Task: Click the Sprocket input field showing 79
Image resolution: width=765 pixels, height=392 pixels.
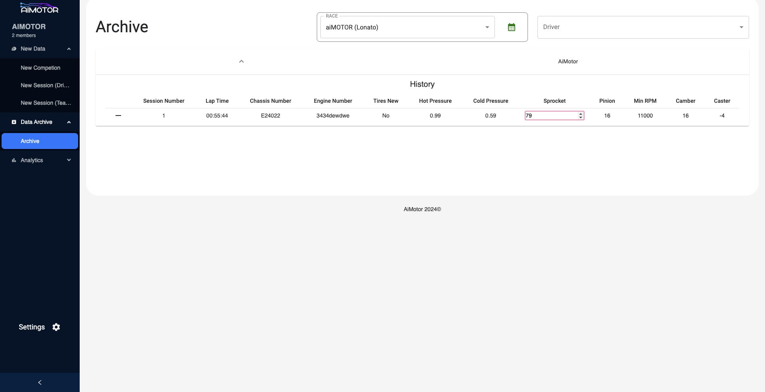Action: coord(551,116)
